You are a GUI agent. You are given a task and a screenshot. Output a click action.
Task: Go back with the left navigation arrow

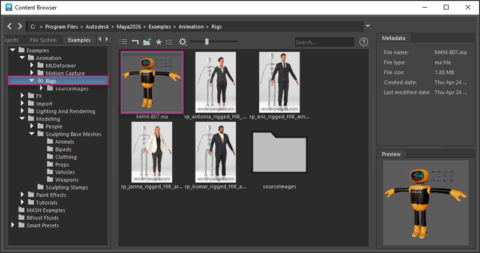point(10,26)
